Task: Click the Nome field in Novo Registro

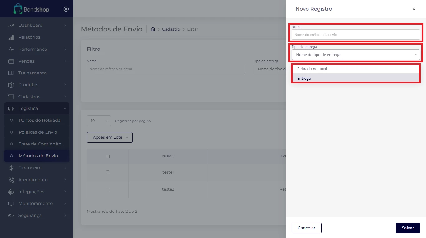Action: [356, 35]
